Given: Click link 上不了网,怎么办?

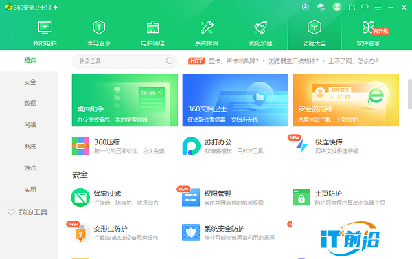Looking at the screenshot, I should tap(353, 61).
